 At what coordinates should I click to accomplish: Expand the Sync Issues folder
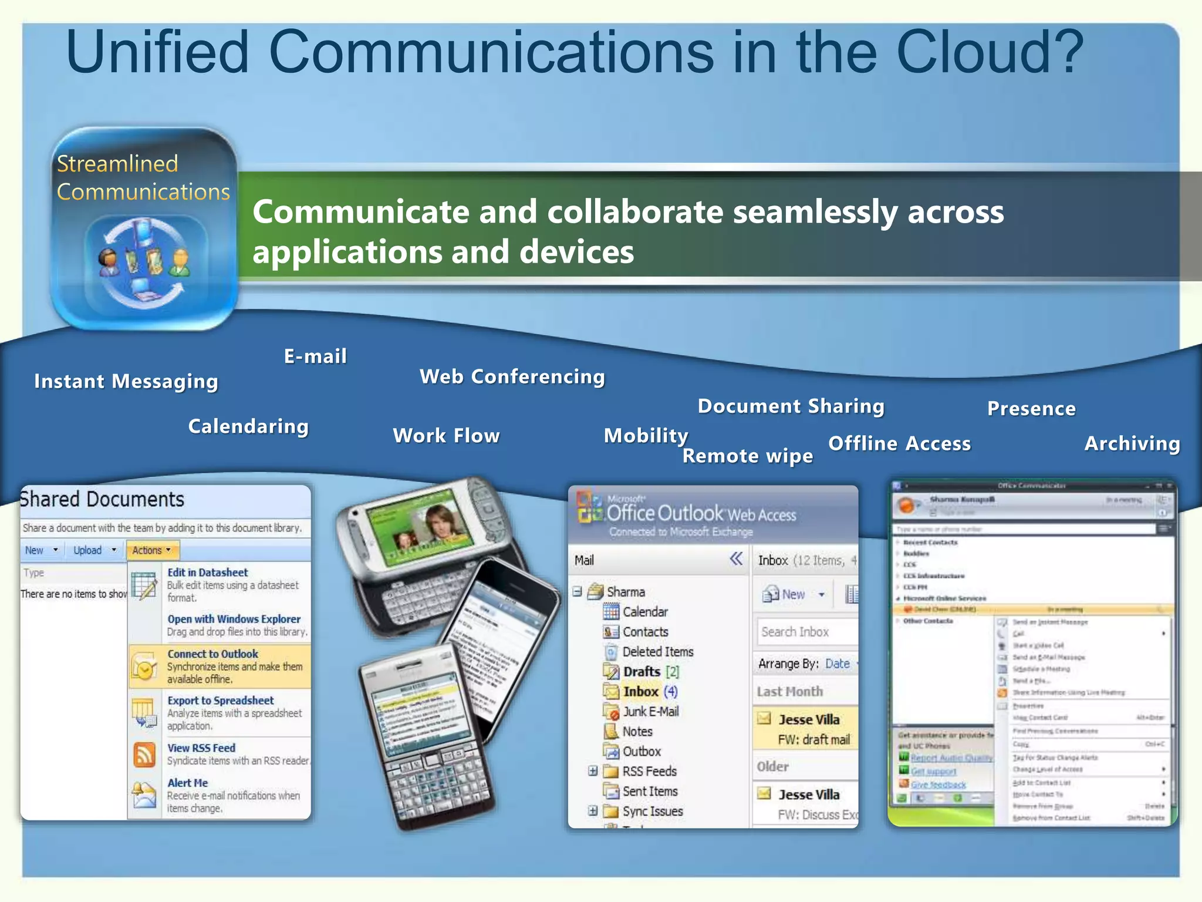593,811
